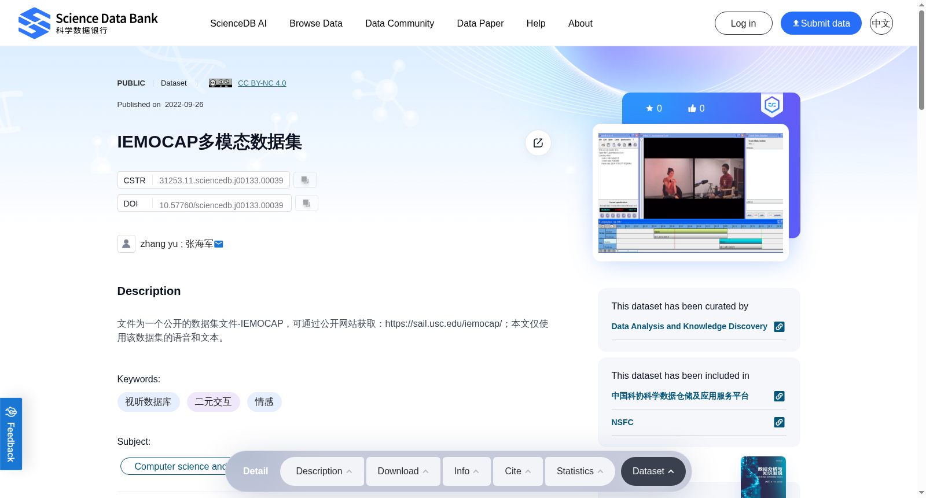Open the ScienceDB AI menu

[x=238, y=23]
